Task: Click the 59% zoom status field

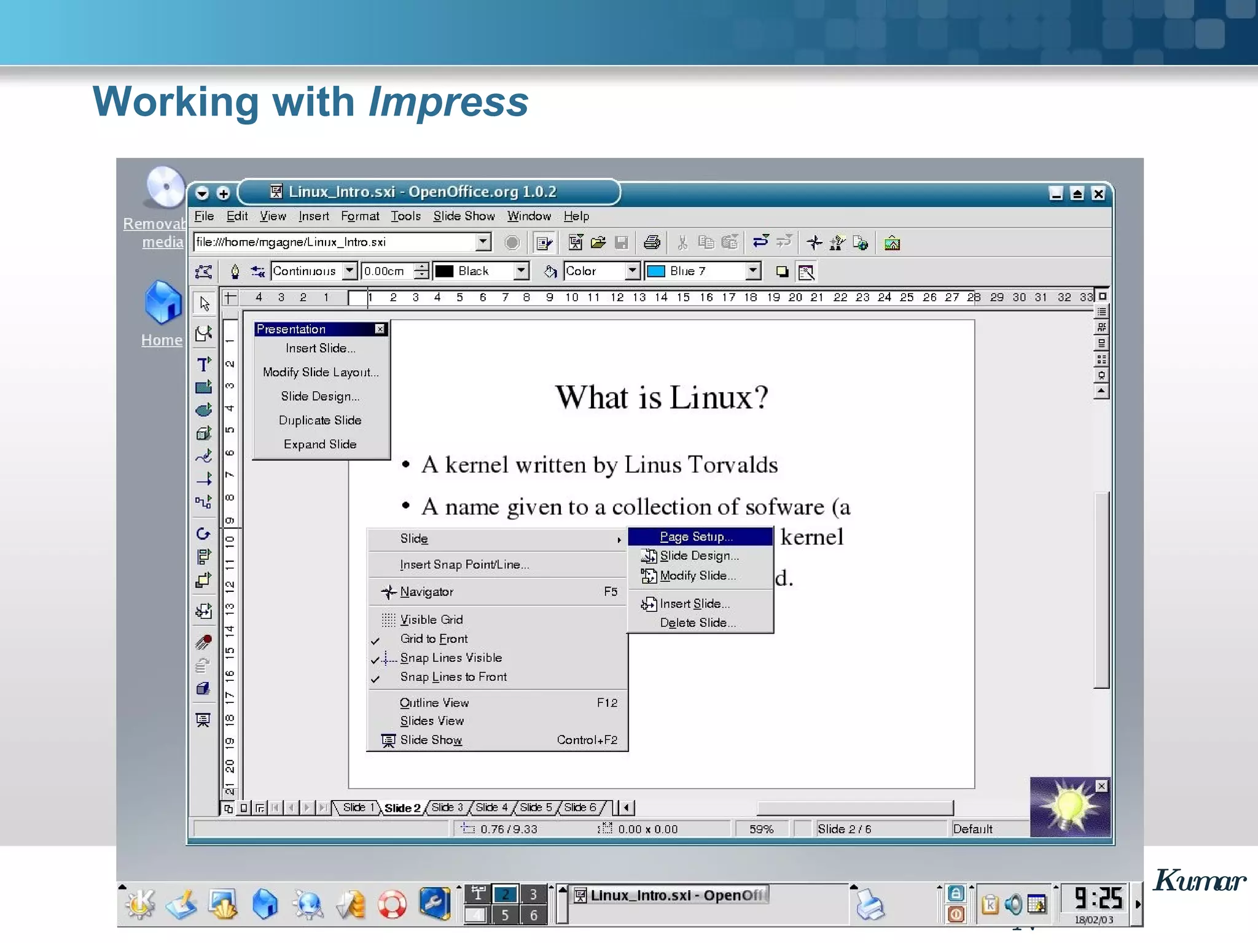Action: 762,829
